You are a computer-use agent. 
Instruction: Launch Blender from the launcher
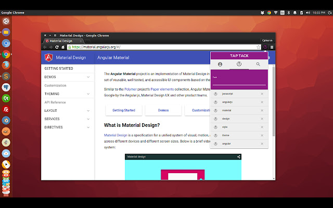(6, 120)
